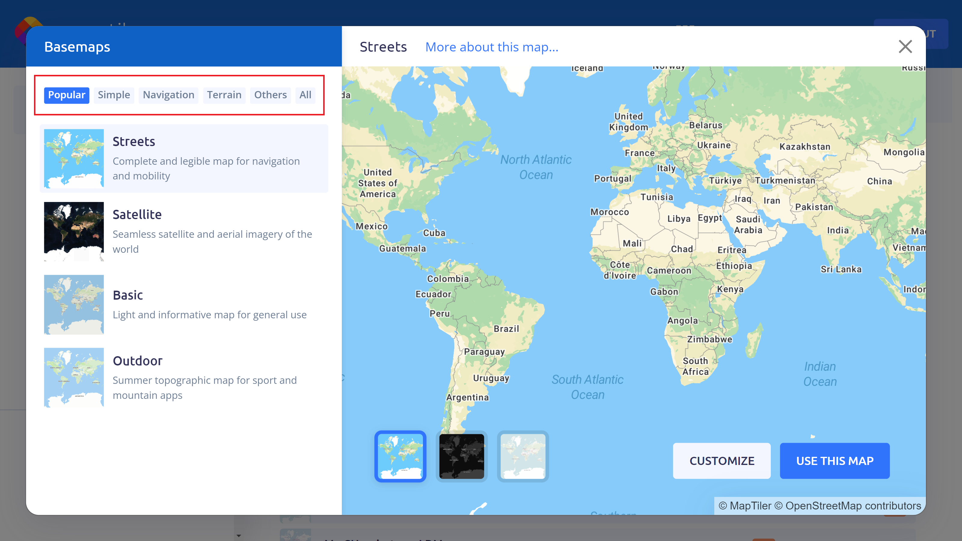Select the default Streets map style swatch
The image size is (962, 541).
(x=400, y=455)
